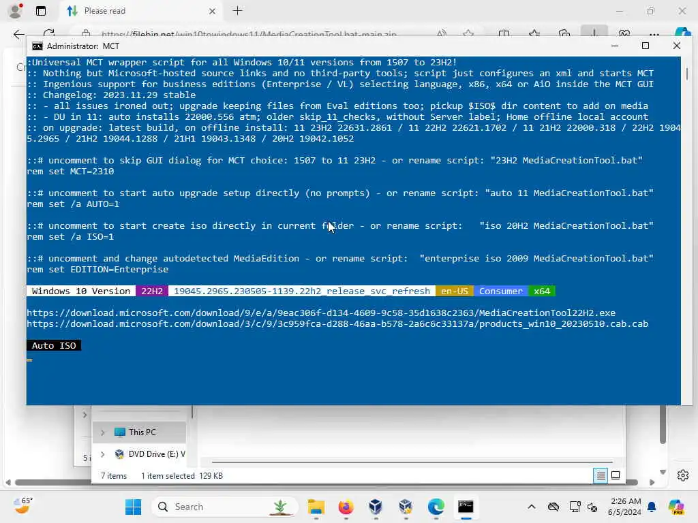This screenshot has height=523, width=698.
Task: Show hidden system tray icons
Action: coord(532,507)
